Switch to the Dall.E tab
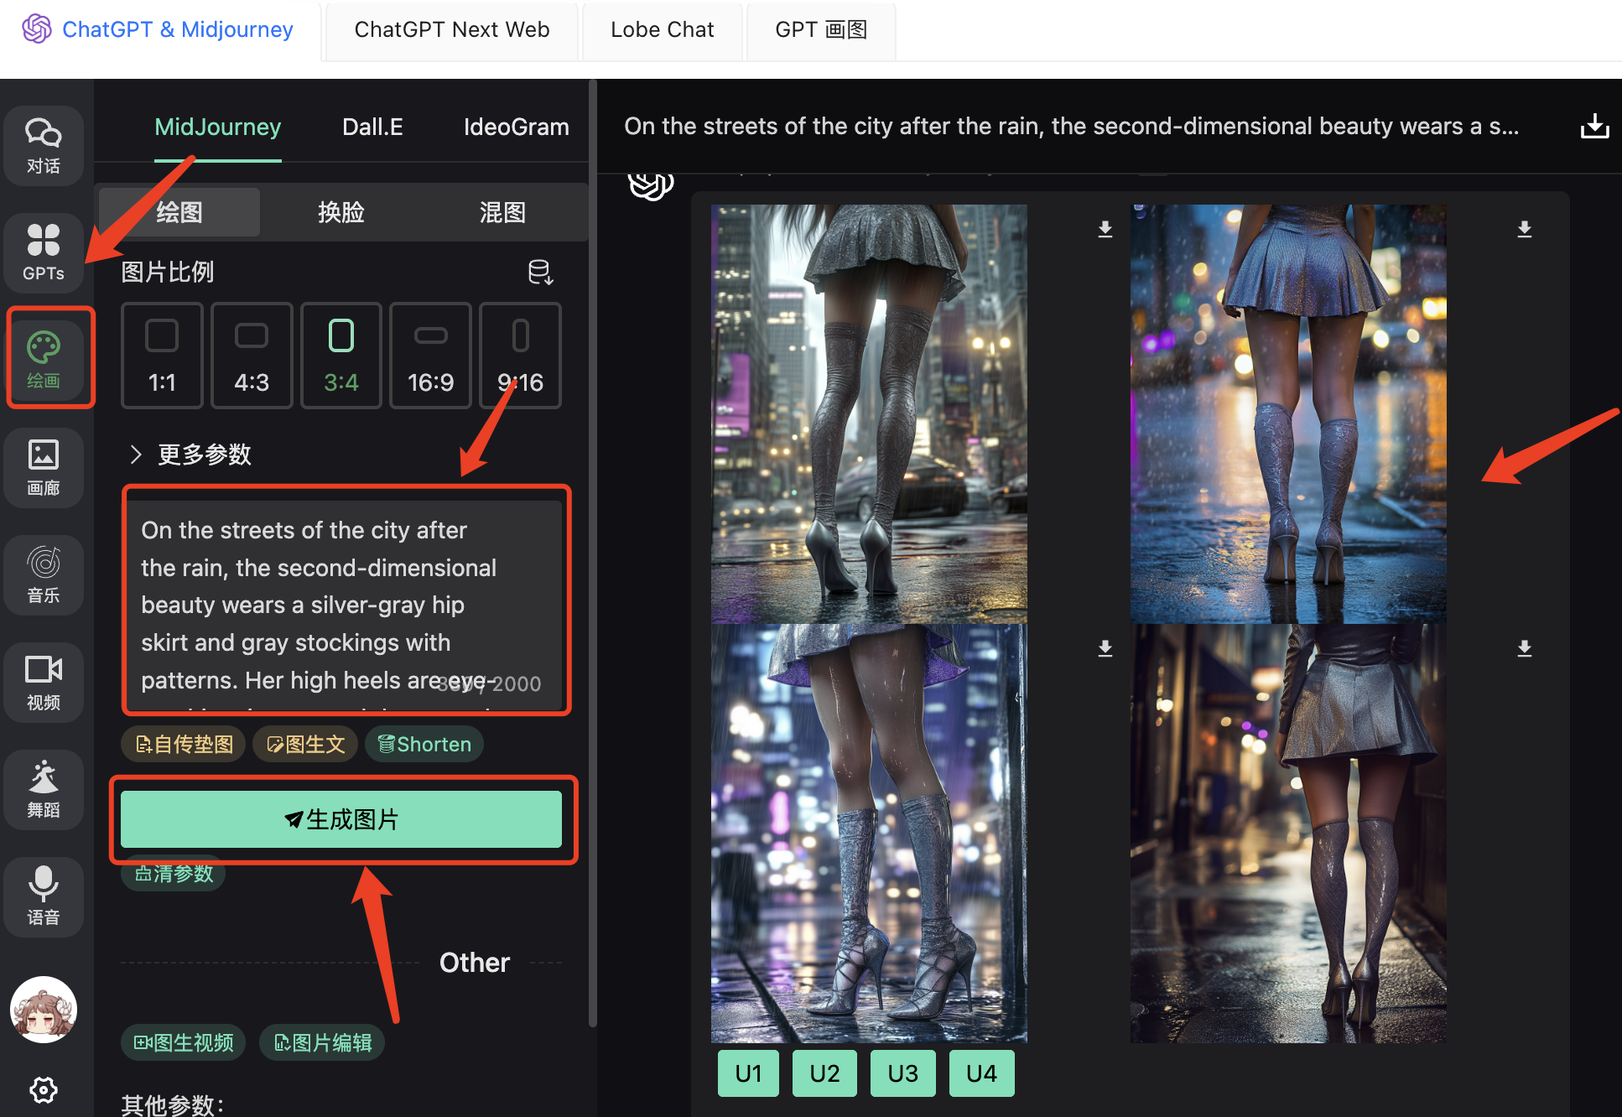This screenshot has width=1622, height=1117. pyautogui.click(x=372, y=127)
